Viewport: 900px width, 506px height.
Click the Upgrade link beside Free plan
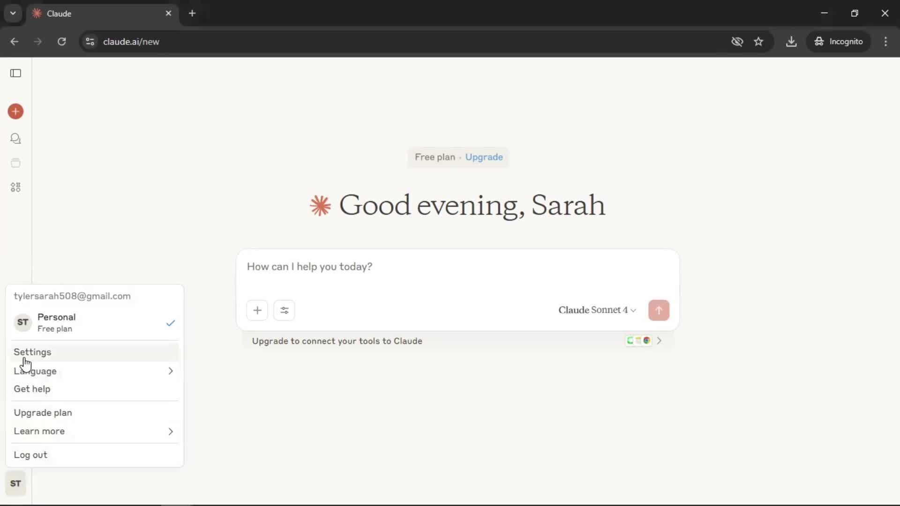click(x=484, y=157)
